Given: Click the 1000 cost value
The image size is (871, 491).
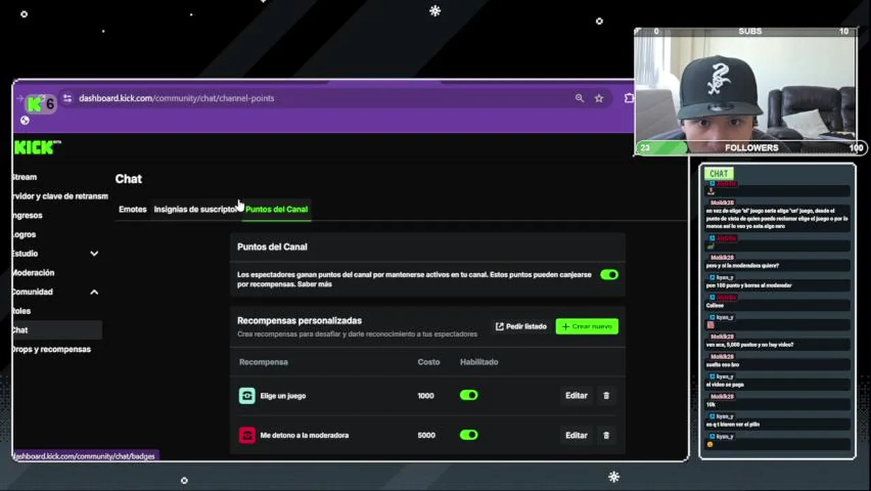Looking at the screenshot, I should tap(426, 396).
